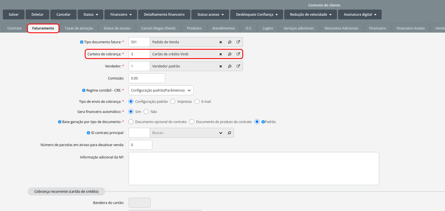
Task: Show info for Regime contábil - CRE
Action: click(x=84, y=90)
